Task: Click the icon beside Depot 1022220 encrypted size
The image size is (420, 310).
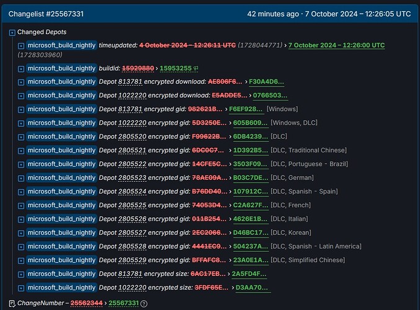Action: tap(21, 288)
